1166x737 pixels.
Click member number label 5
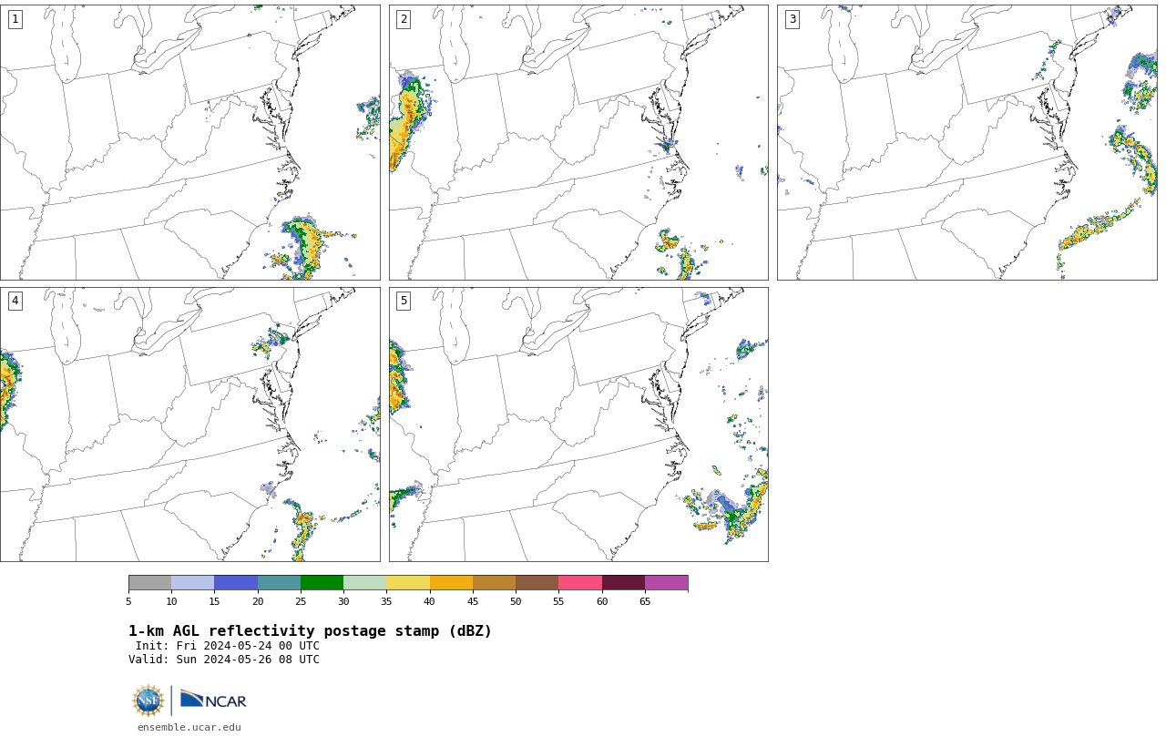404,301
